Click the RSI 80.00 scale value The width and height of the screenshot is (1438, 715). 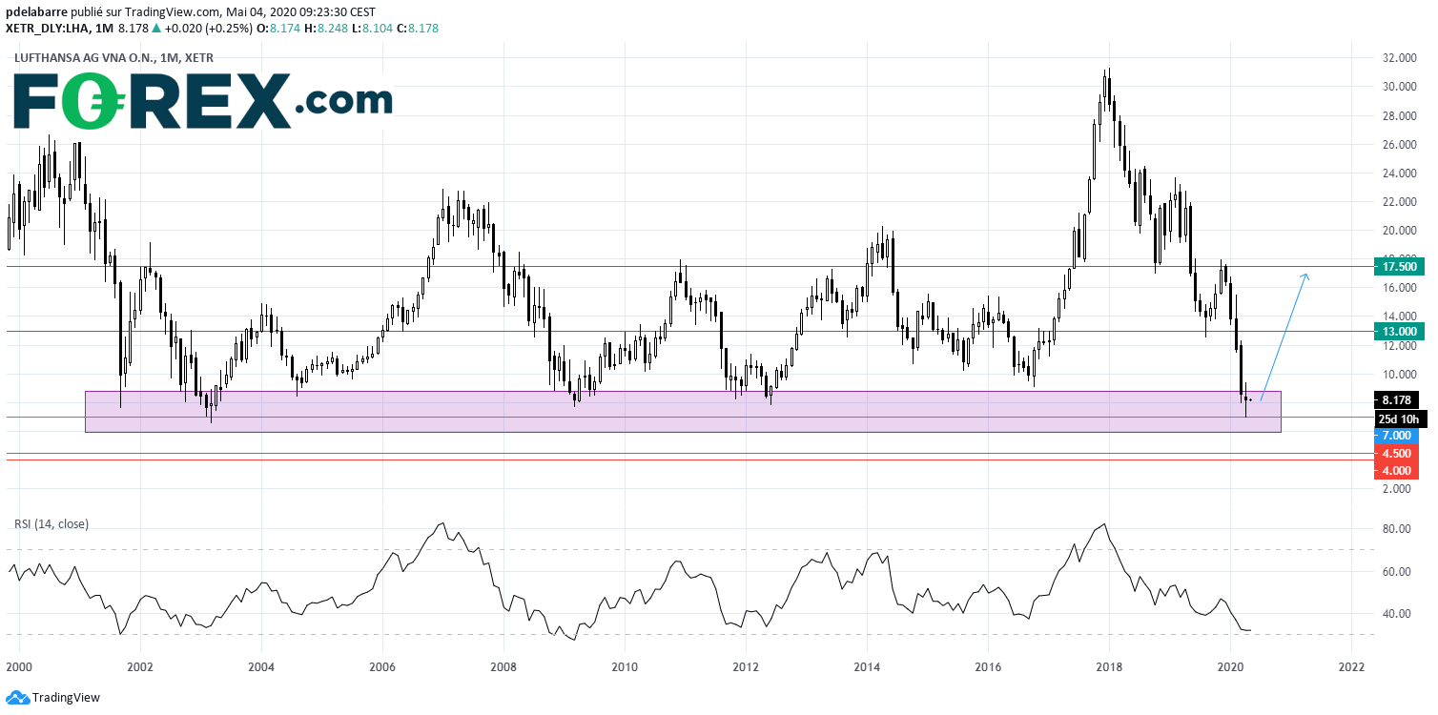tap(1394, 529)
